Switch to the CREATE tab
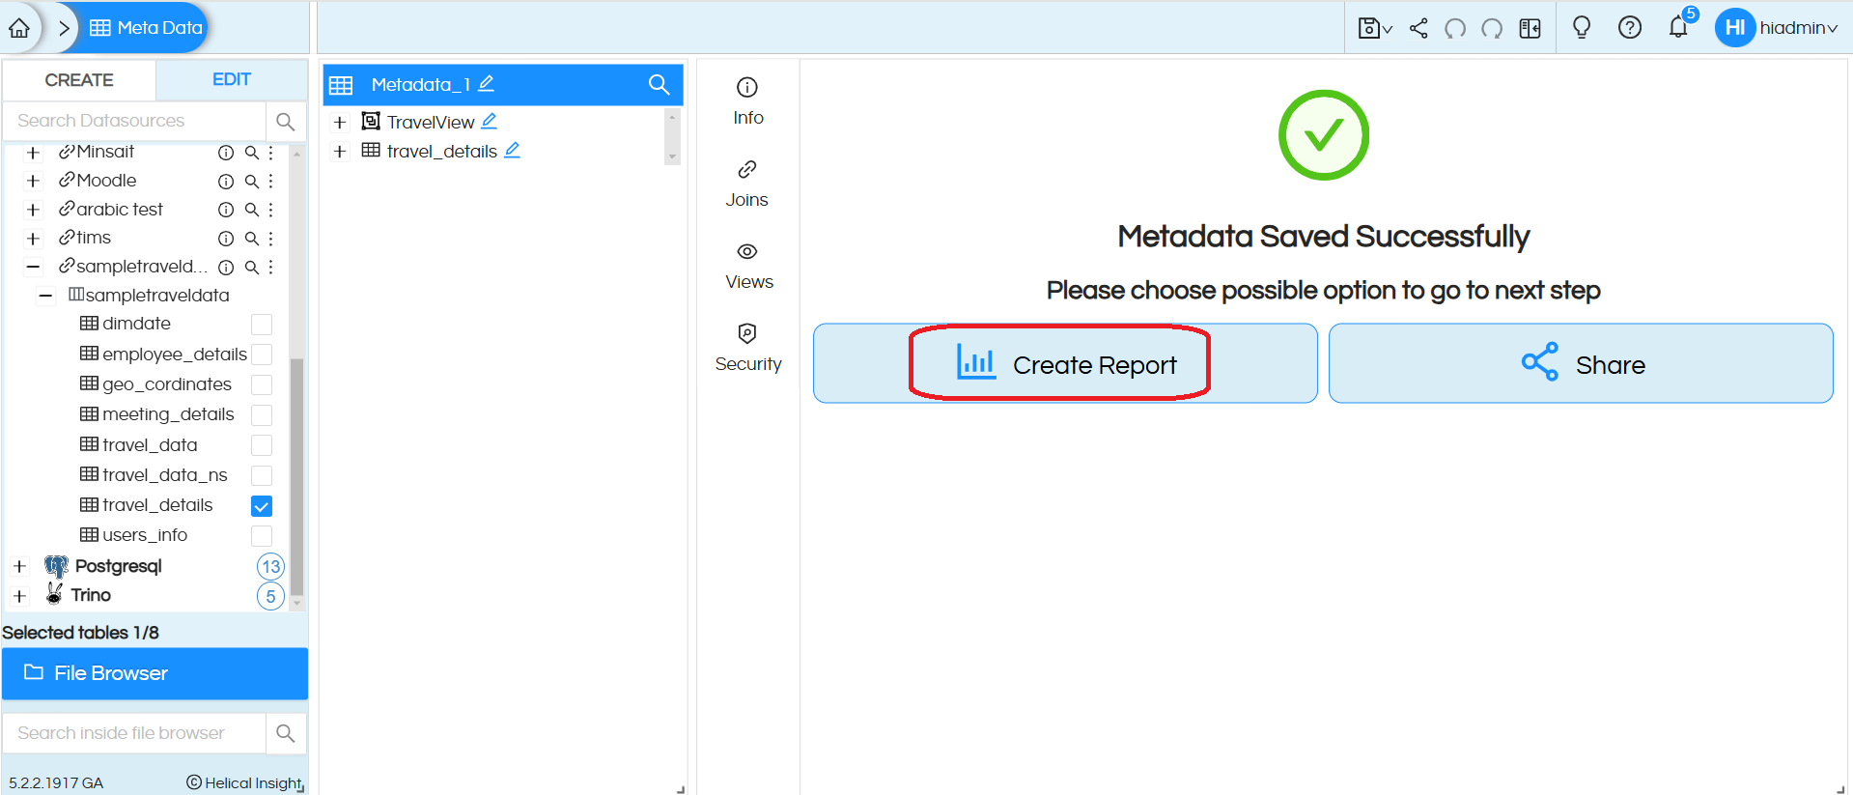This screenshot has height=795, width=1853. pos(79,80)
